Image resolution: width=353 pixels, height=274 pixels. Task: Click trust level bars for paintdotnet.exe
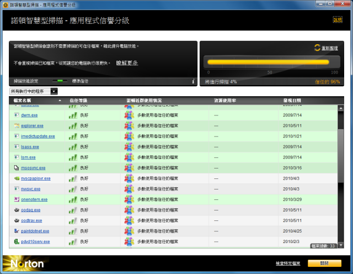click(x=73, y=231)
